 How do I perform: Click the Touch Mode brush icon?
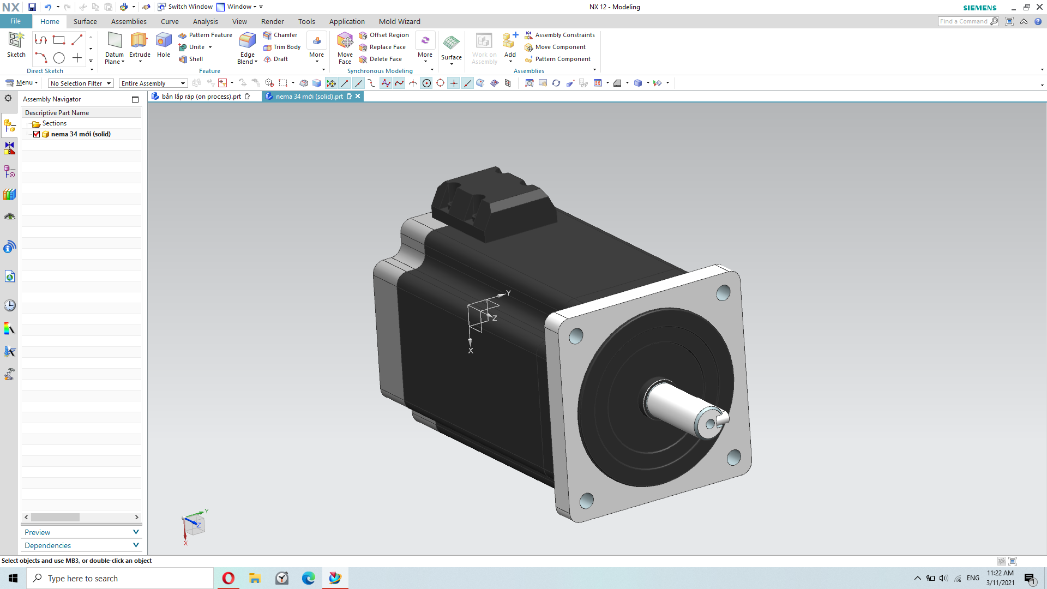coord(146,7)
